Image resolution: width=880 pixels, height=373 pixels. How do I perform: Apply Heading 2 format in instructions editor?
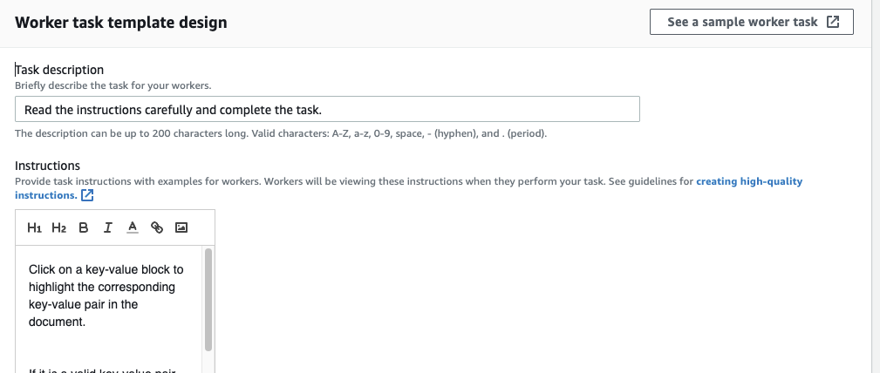[x=59, y=227]
